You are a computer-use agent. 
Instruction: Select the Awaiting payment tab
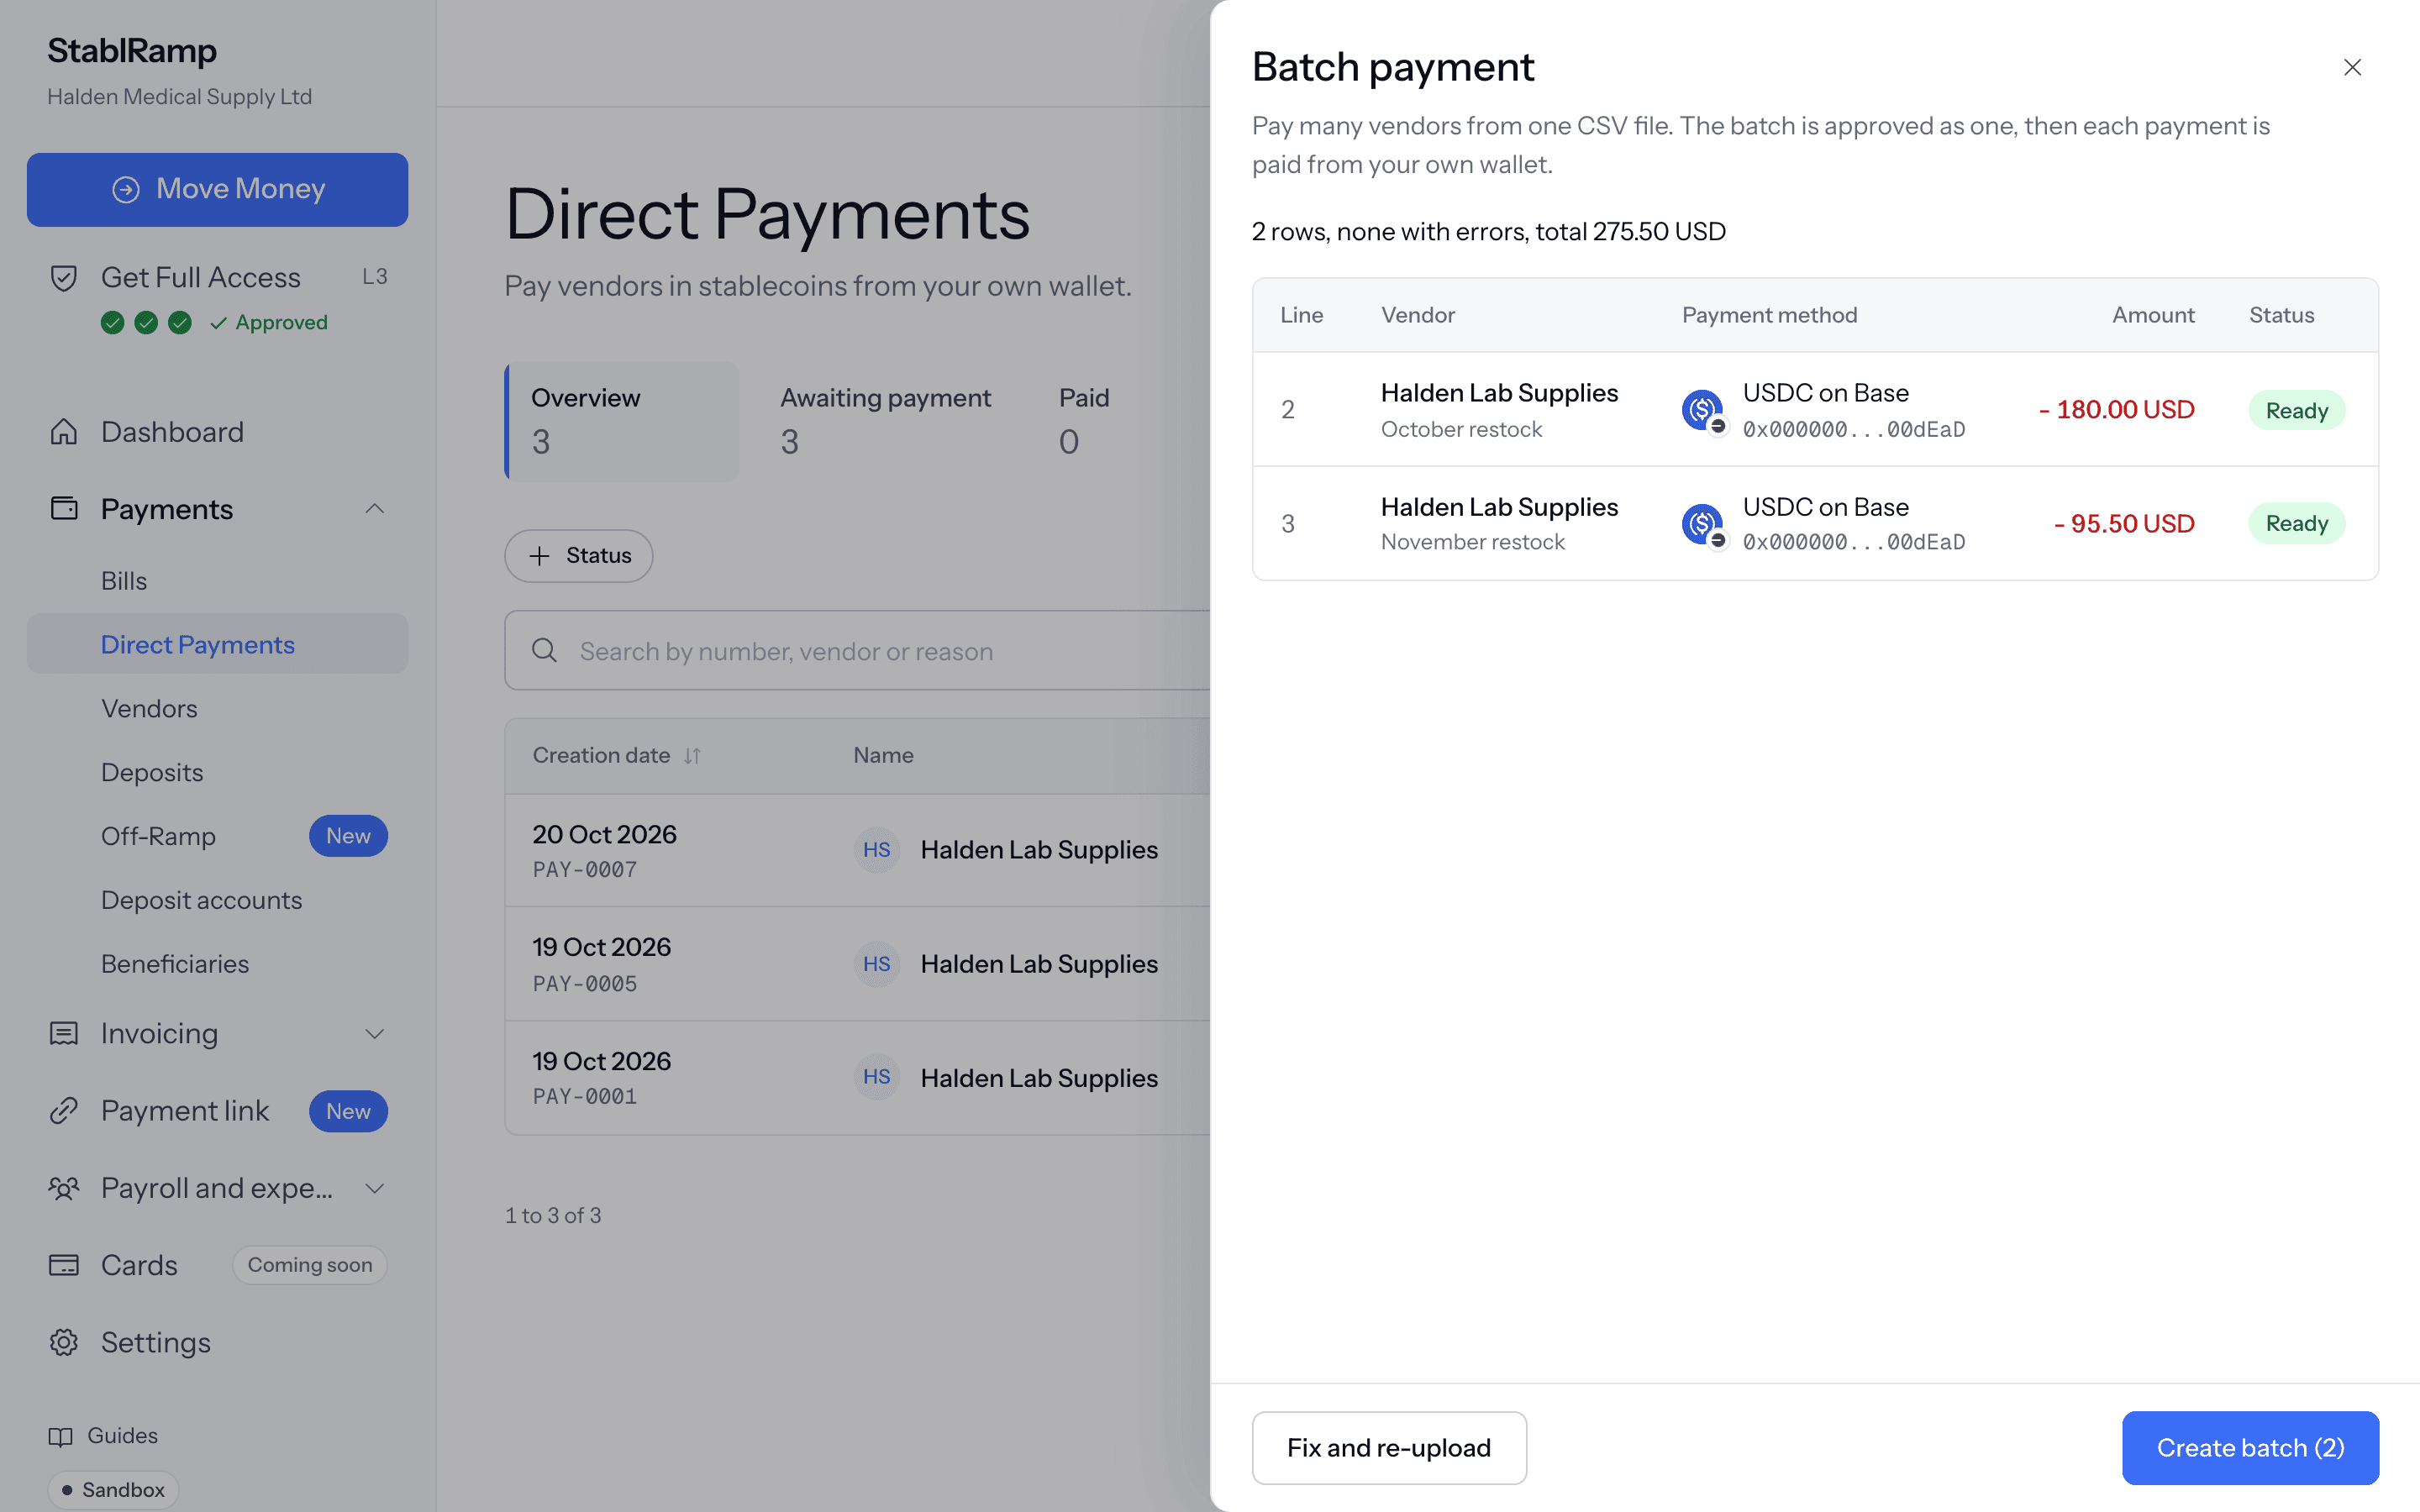point(886,420)
